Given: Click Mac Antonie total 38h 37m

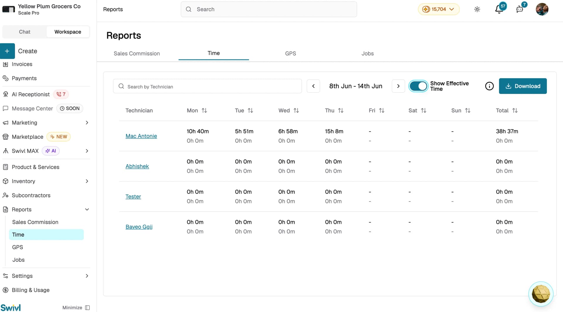Looking at the screenshot, I should 507,131.
